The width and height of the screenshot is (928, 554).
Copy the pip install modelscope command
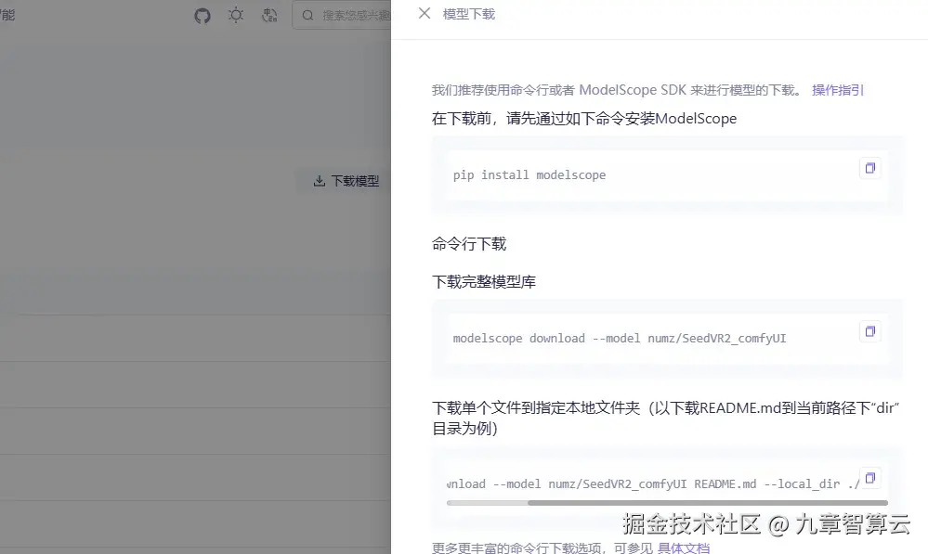870,168
